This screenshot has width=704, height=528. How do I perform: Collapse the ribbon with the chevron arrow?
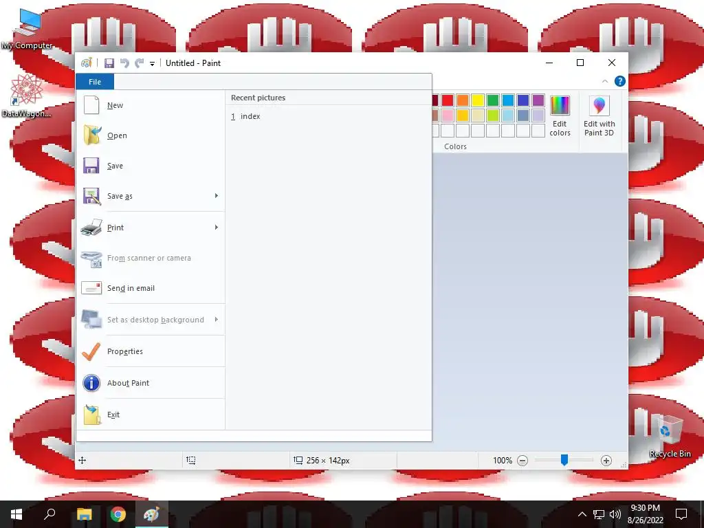[605, 81]
